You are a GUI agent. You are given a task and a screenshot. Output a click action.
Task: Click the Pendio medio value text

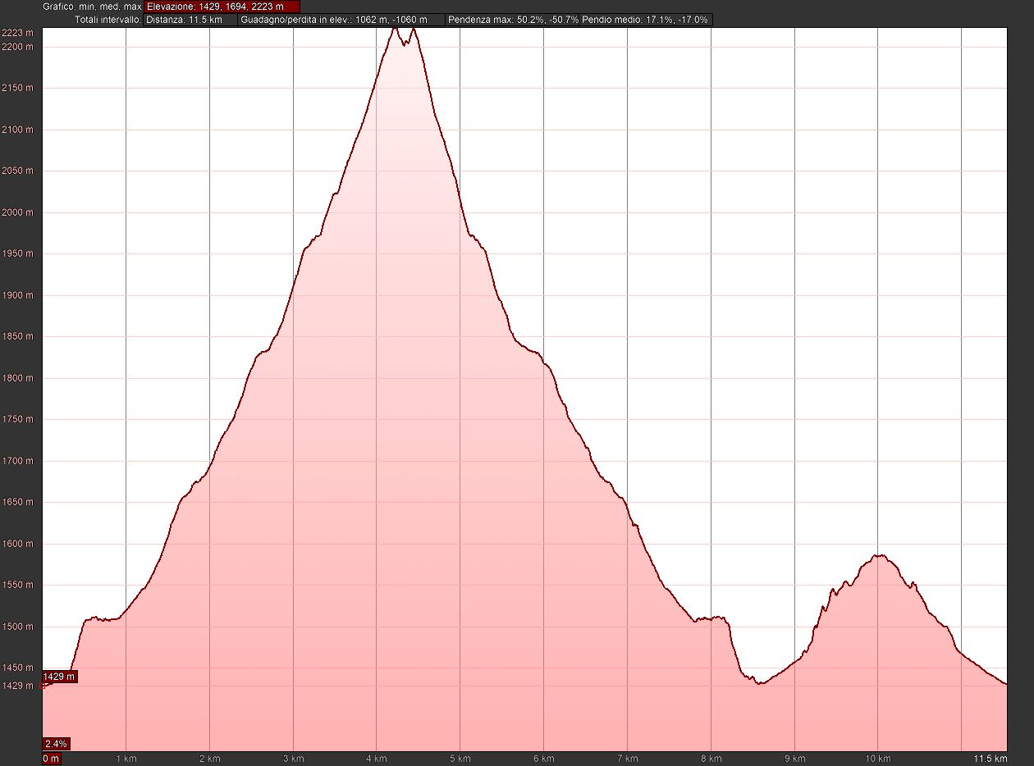(645, 19)
